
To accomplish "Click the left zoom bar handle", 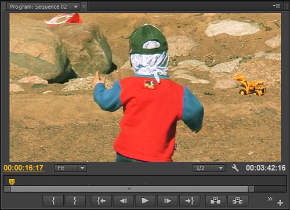I will (x=7, y=189).
